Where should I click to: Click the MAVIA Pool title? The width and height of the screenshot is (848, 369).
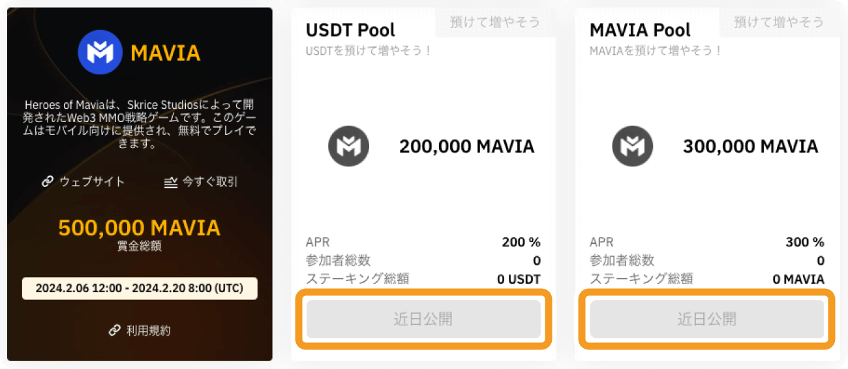tap(640, 30)
